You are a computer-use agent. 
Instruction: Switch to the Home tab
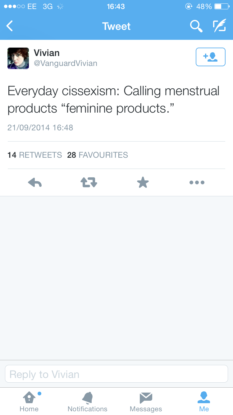[x=29, y=401]
